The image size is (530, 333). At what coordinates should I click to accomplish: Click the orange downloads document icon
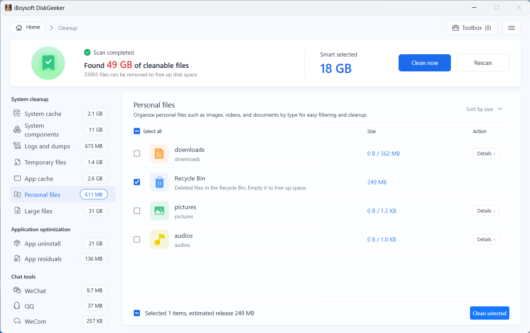(x=159, y=154)
